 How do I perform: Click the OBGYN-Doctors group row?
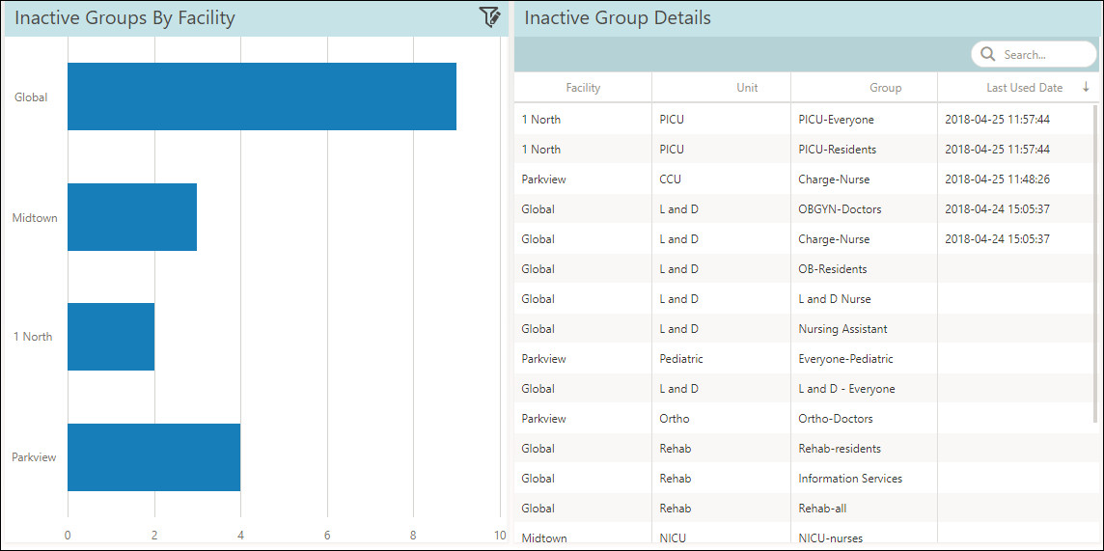[x=803, y=209]
